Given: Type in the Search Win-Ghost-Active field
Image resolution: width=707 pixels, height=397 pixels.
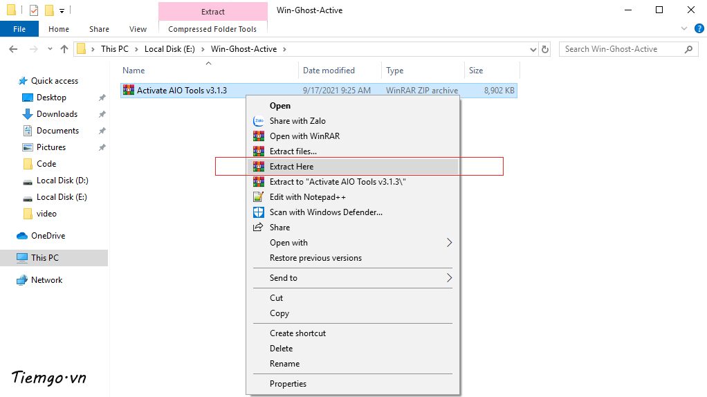Looking at the screenshot, I should (619, 49).
